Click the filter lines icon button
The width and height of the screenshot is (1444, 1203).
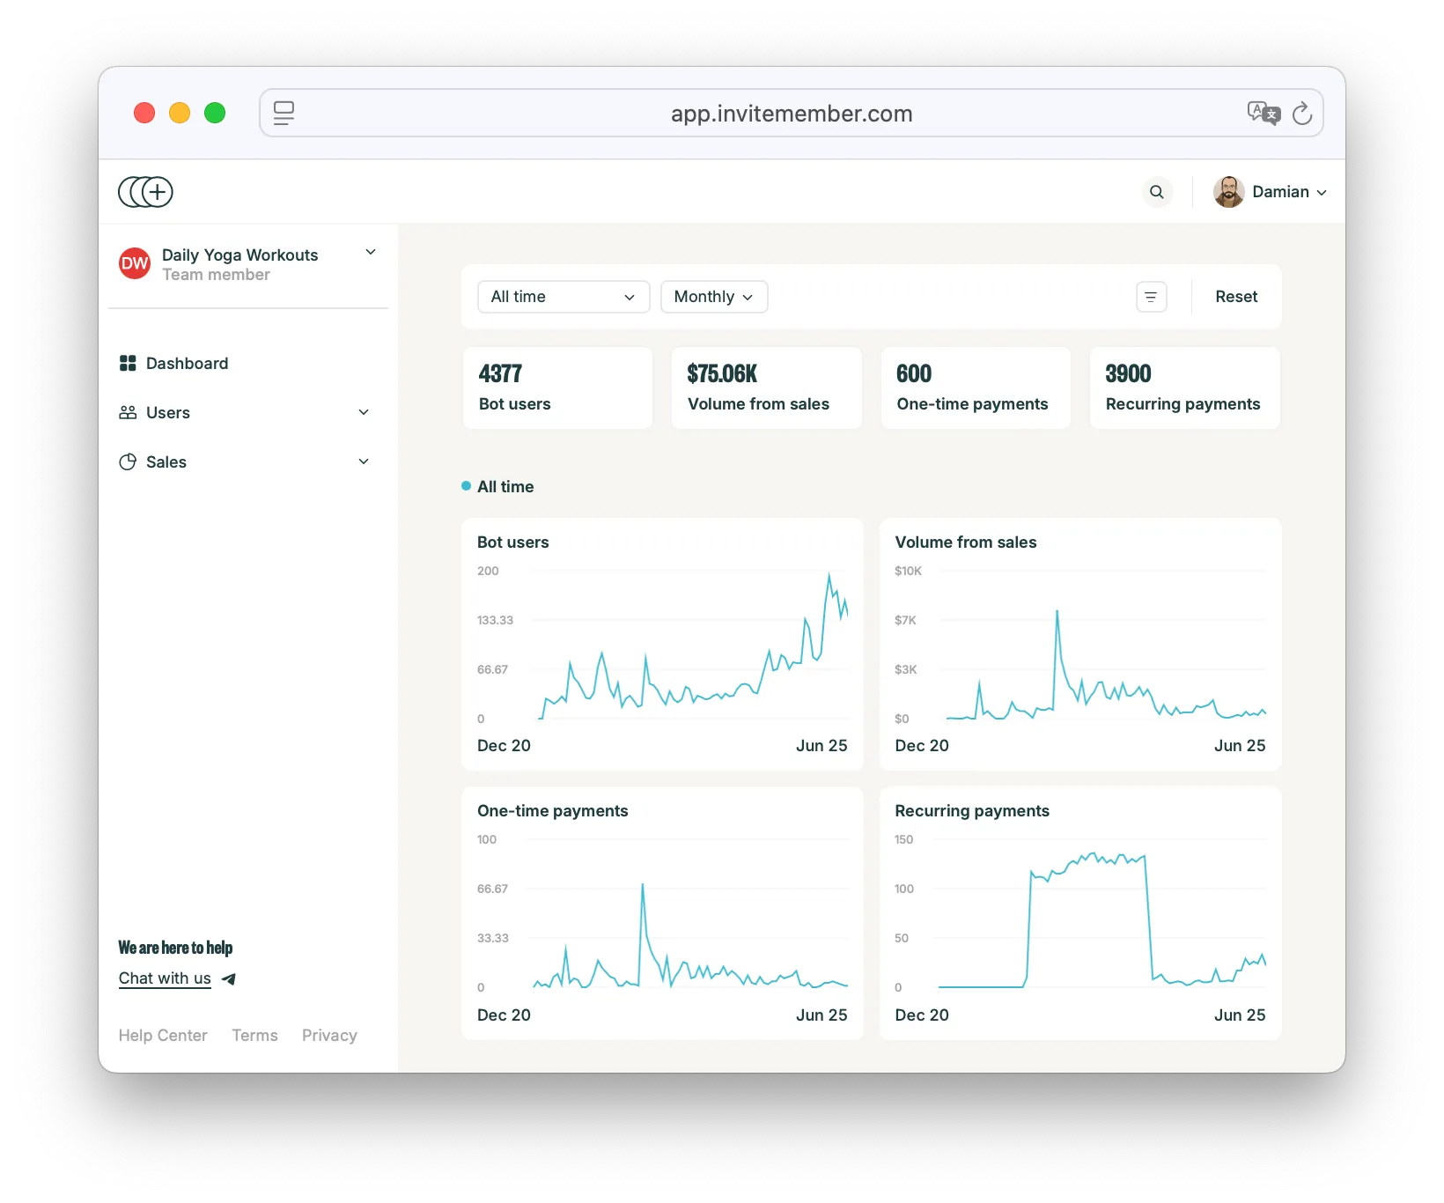(1151, 297)
